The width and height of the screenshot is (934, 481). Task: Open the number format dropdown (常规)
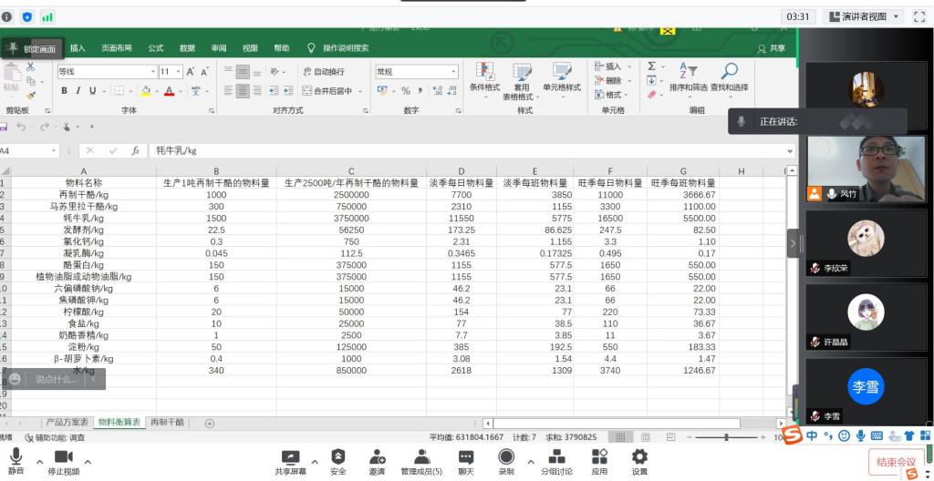coord(453,71)
